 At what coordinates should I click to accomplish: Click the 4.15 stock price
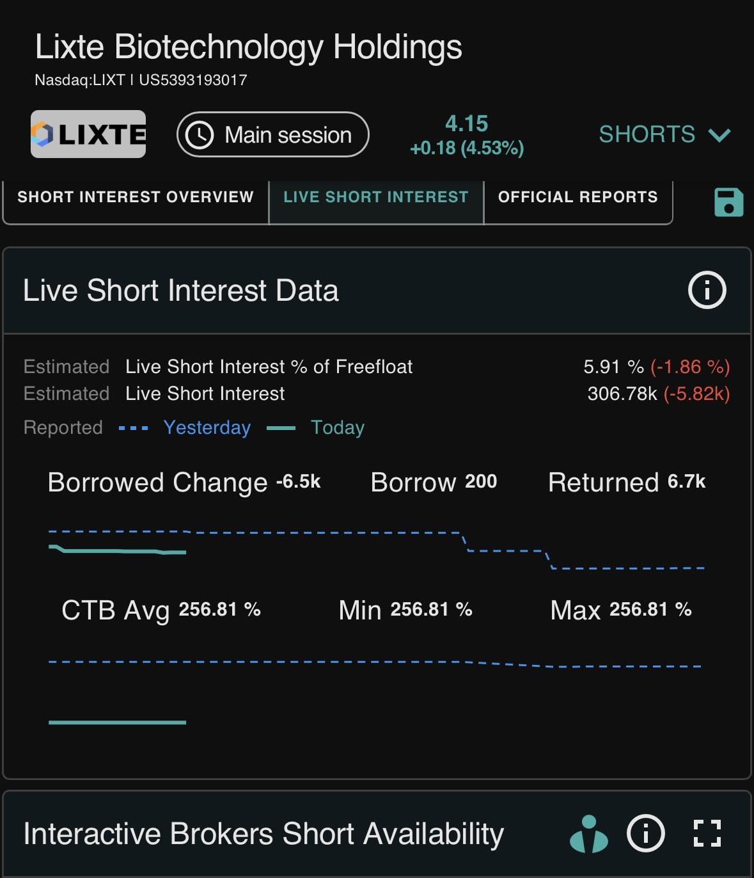pos(466,124)
